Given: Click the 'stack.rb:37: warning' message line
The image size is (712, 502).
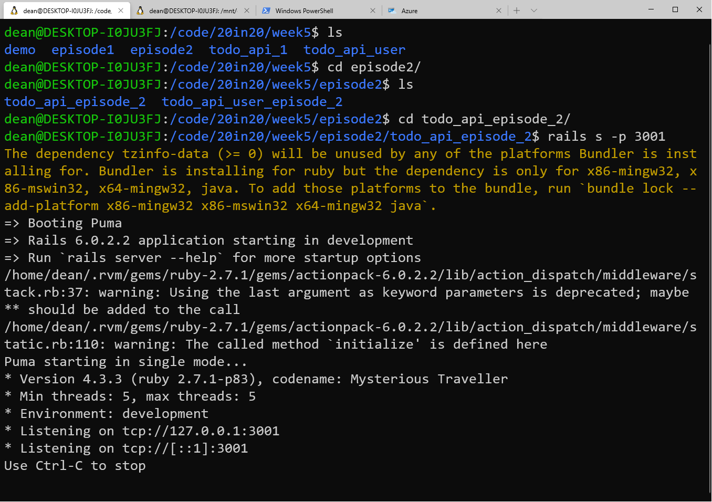Looking at the screenshot, I should tap(347, 292).
